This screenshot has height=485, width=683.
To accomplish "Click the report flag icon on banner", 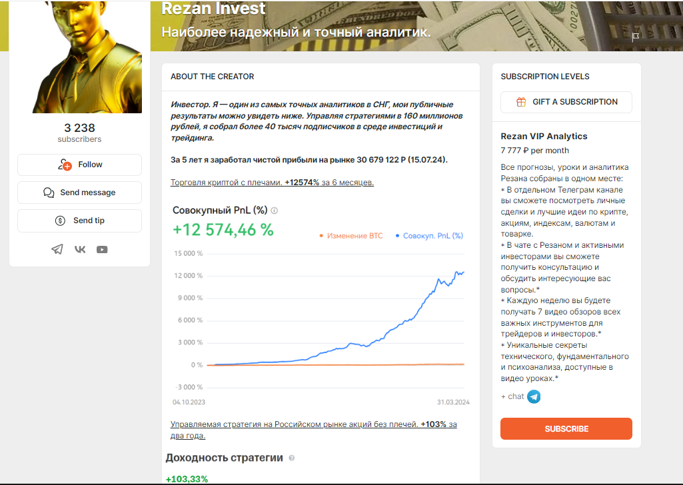I will click(x=636, y=37).
